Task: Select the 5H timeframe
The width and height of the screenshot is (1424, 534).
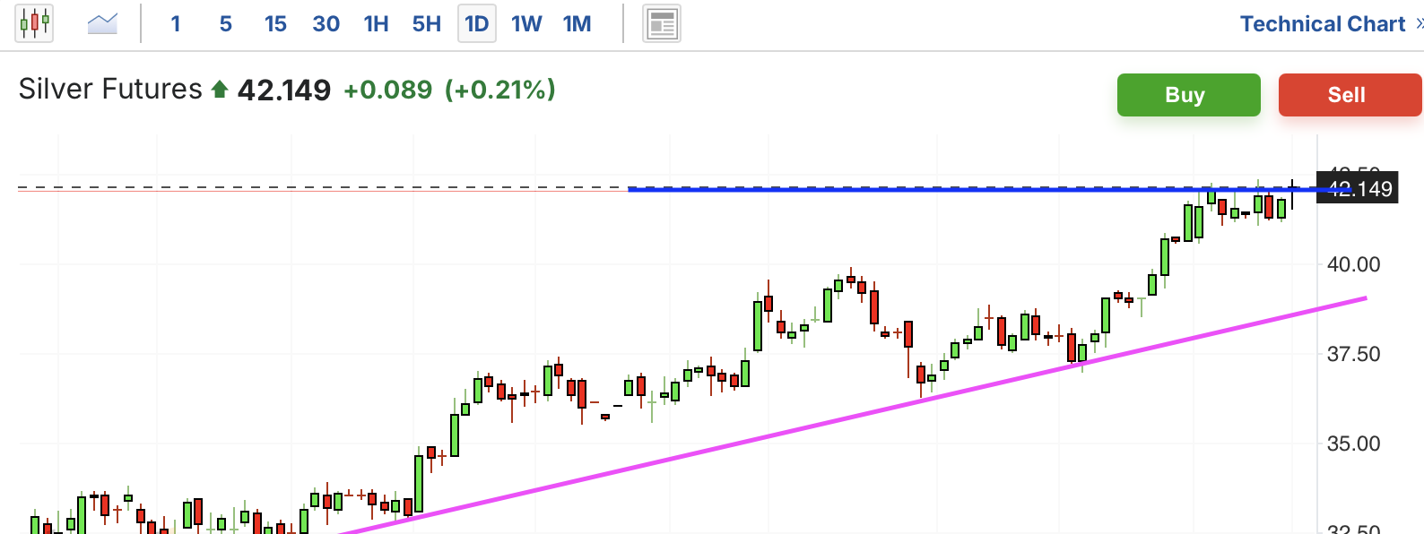Action: coord(427,24)
